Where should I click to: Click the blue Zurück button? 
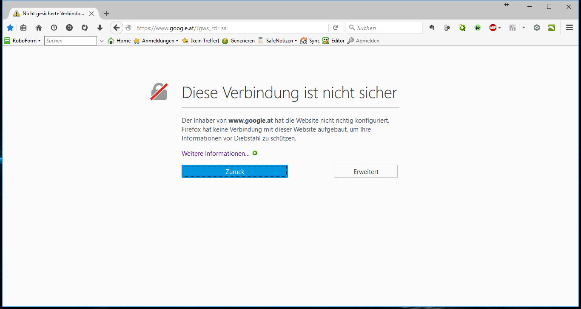point(235,171)
